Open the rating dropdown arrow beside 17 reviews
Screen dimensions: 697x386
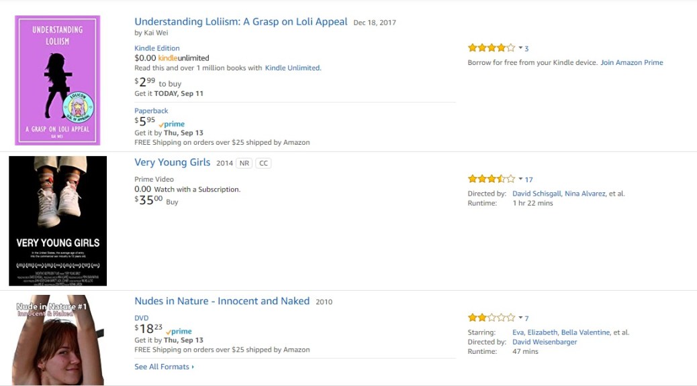(520, 180)
